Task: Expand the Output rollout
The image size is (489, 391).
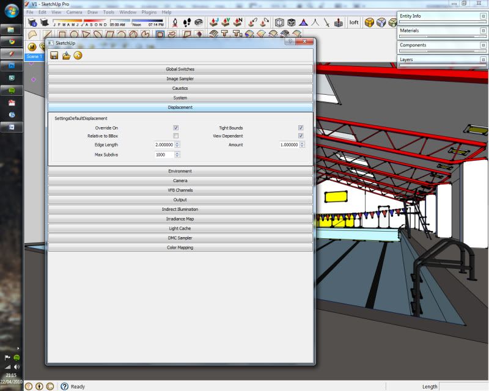Action: (180, 200)
